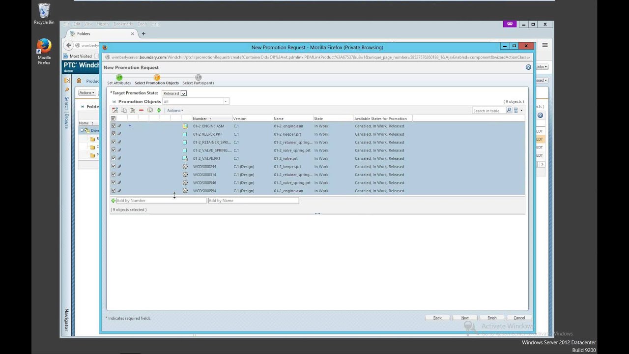This screenshot has height=354, width=629.
Task: Click the Paste clipboard icon in table toolbar
Action: pos(132,111)
